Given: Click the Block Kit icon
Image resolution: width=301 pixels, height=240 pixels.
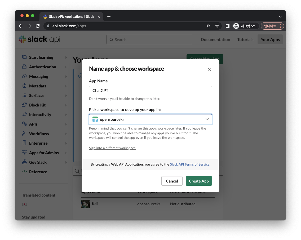Looking at the screenshot, I should [x=24, y=105].
